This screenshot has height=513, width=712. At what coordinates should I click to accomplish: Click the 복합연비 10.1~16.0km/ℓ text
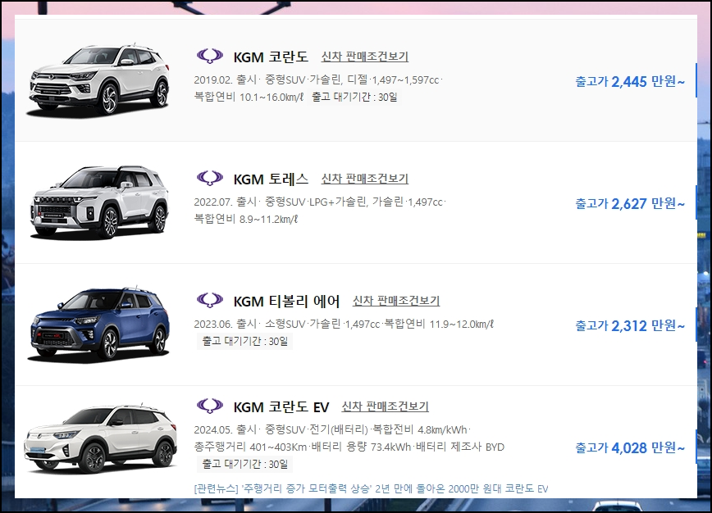[249, 97]
